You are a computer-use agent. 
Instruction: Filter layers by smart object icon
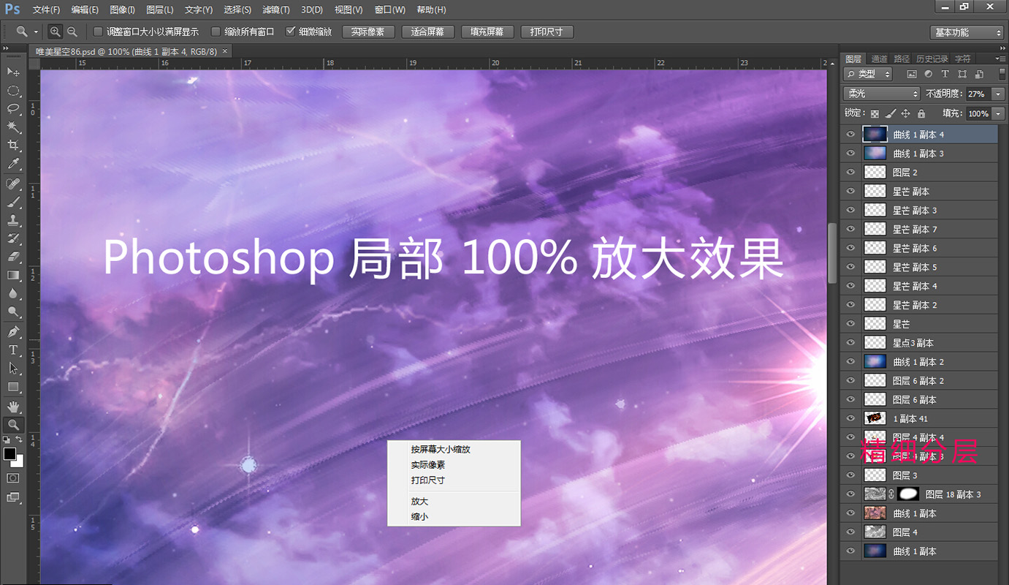(978, 74)
